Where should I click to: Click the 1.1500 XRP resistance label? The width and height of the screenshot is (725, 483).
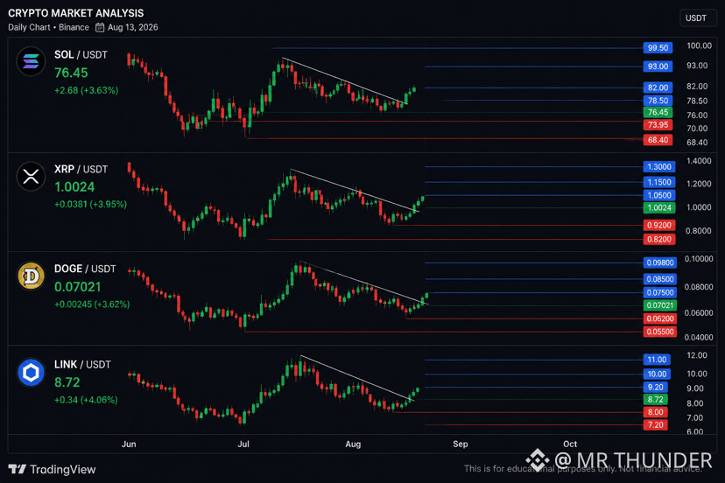[x=659, y=182]
